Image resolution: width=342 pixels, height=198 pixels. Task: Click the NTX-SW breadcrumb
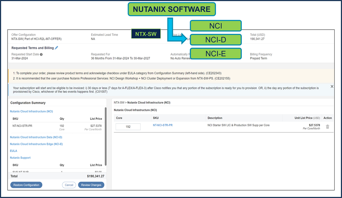[119, 103]
